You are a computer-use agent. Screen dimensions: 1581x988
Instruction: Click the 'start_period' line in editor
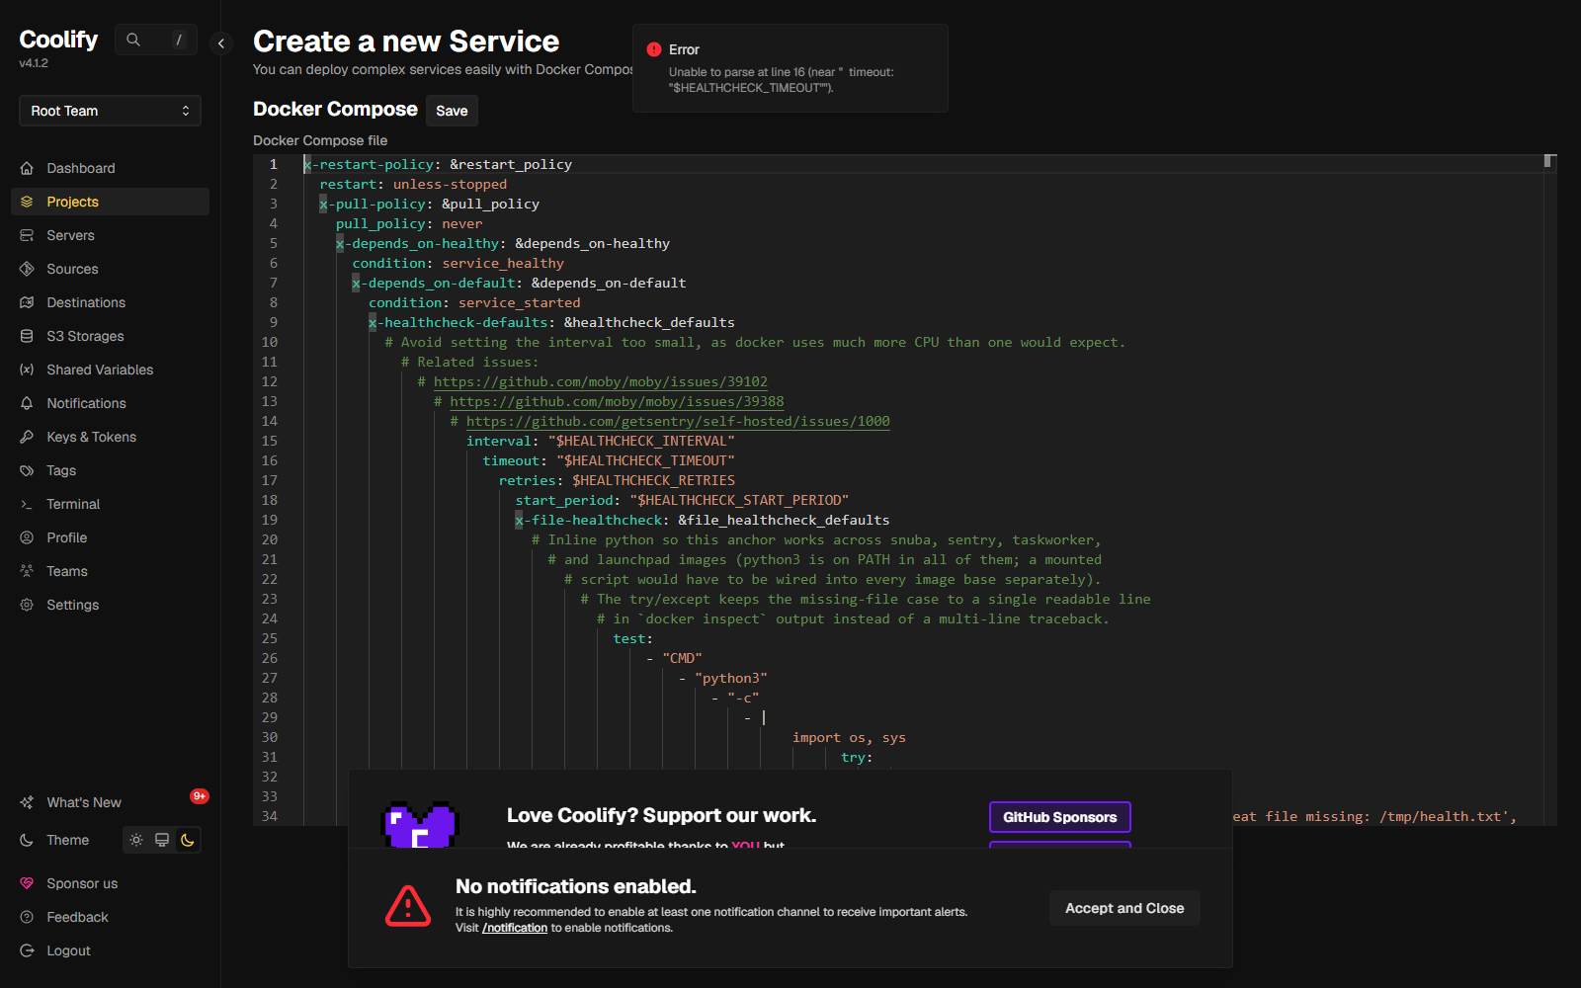point(682,500)
